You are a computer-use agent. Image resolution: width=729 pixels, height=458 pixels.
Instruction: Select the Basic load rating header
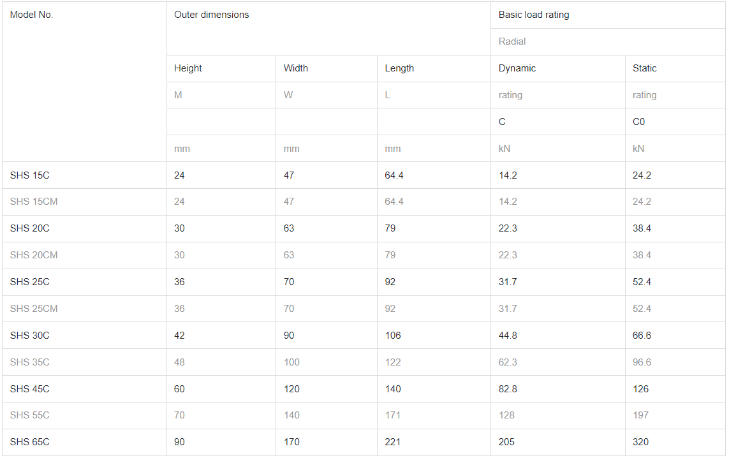point(534,15)
